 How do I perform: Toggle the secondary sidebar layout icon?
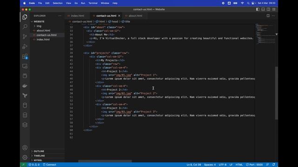(x=268, y=9)
